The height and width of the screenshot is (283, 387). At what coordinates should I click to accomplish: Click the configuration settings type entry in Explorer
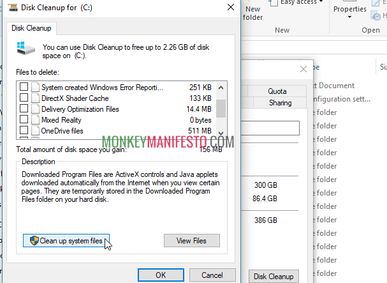(x=342, y=99)
